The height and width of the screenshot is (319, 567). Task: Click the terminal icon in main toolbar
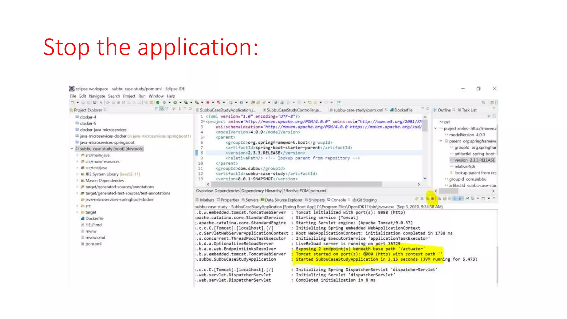[94, 102]
